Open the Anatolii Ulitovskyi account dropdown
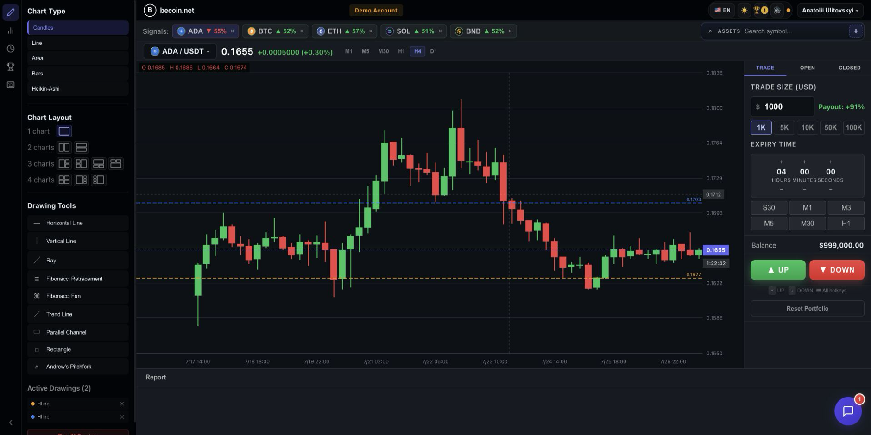Image resolution: width=871 pixels, height=435 pixels. (830, 10)
